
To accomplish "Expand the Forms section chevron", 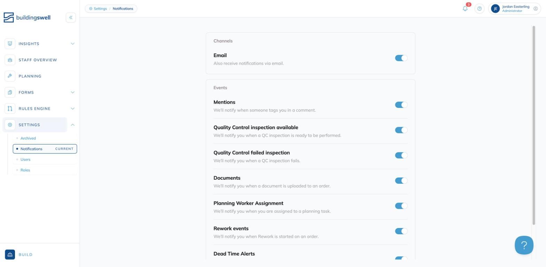I will click(x=72, y=92).
